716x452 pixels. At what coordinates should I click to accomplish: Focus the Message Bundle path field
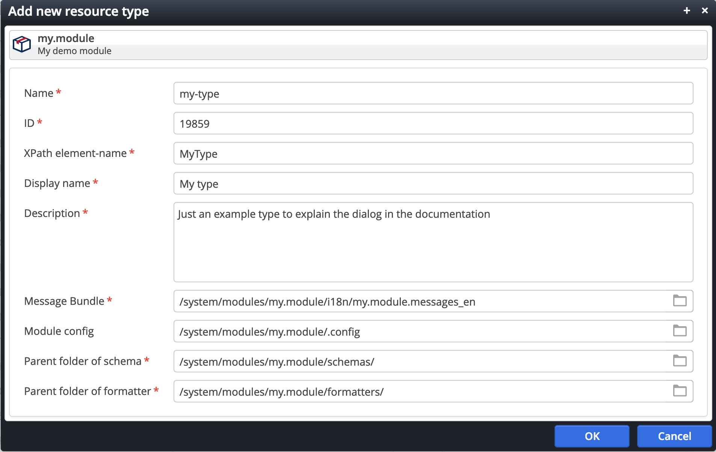(x=420, y=301)
